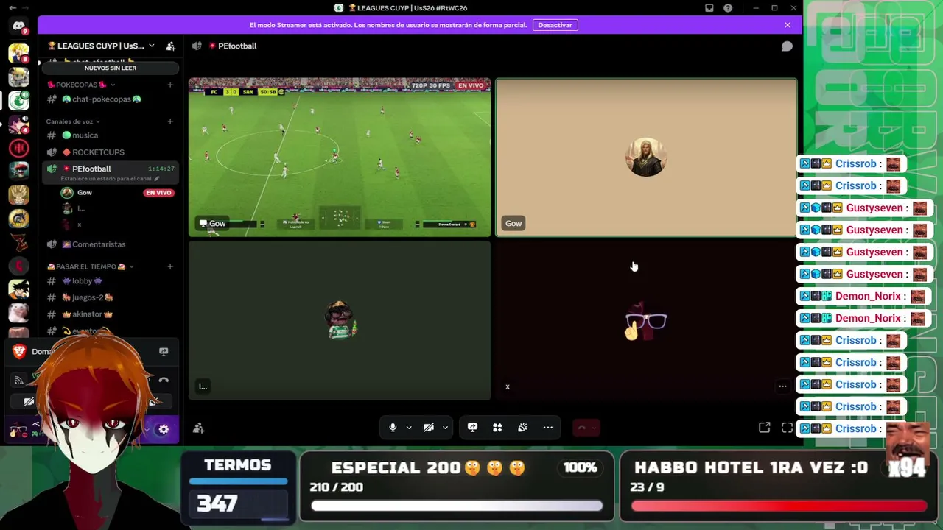The width and height of the screenshot is (943, 530).
Task: Open user settings gear icon
Action: click(x=164, y=429)
